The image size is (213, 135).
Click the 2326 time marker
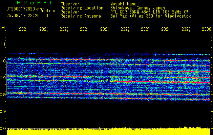click(x=125, y=29)
